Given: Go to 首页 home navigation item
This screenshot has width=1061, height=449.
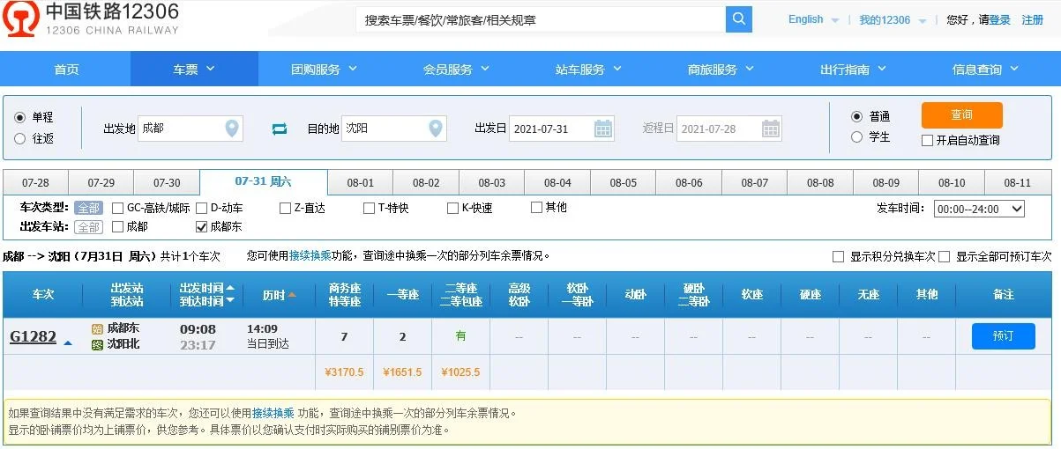Looking at the screenshot, I should (x=66, y=70).
